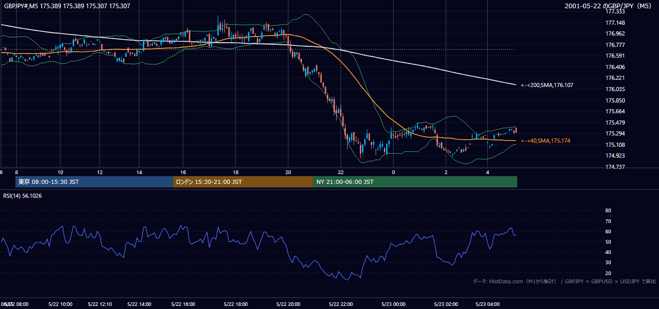Click the 5/22 20:00 bottom time label
Screen dimensions: 659x309
tap(288, 304)
